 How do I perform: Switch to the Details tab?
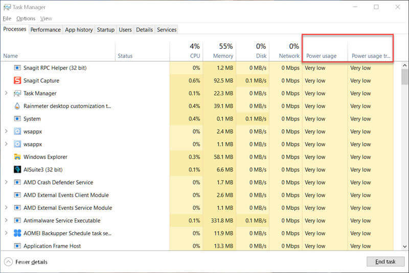(x=144, y=30)
